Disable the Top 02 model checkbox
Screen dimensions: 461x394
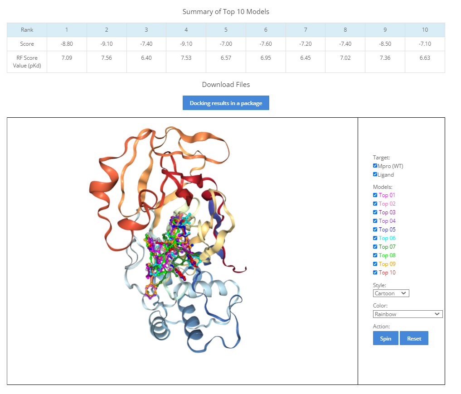[375, 204]
